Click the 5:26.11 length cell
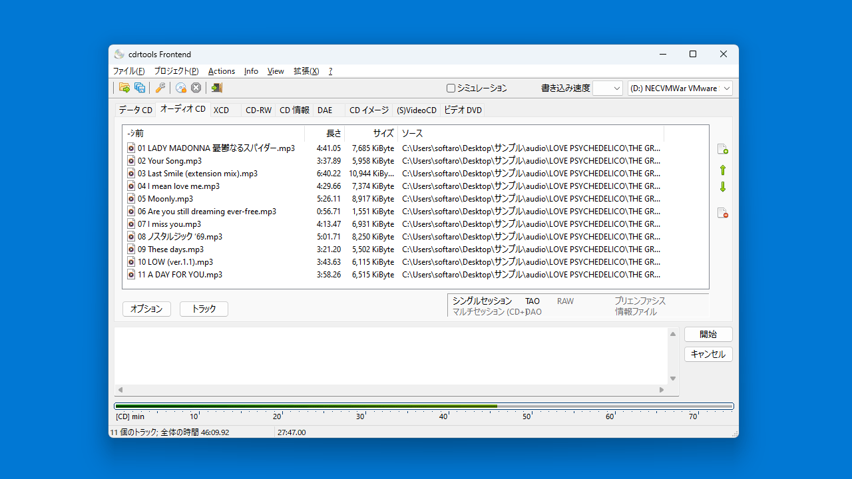 click(x=329, y=199)
